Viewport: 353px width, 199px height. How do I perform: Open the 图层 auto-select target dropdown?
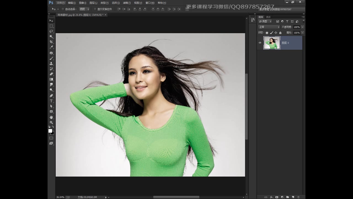click(x=84, y=9)
